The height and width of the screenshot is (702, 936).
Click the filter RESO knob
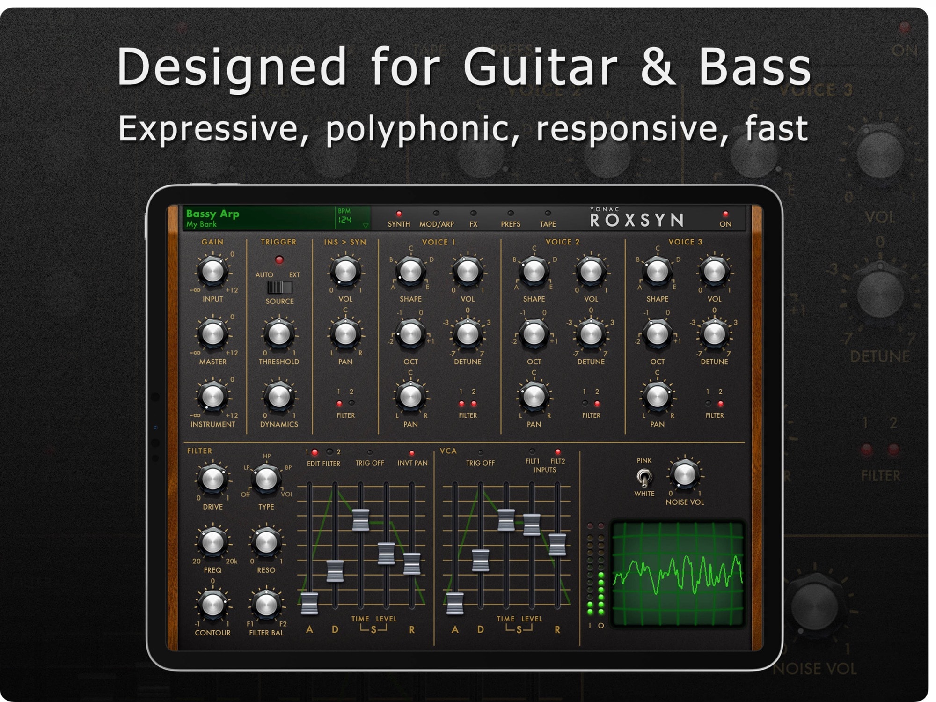coord(266,542)
